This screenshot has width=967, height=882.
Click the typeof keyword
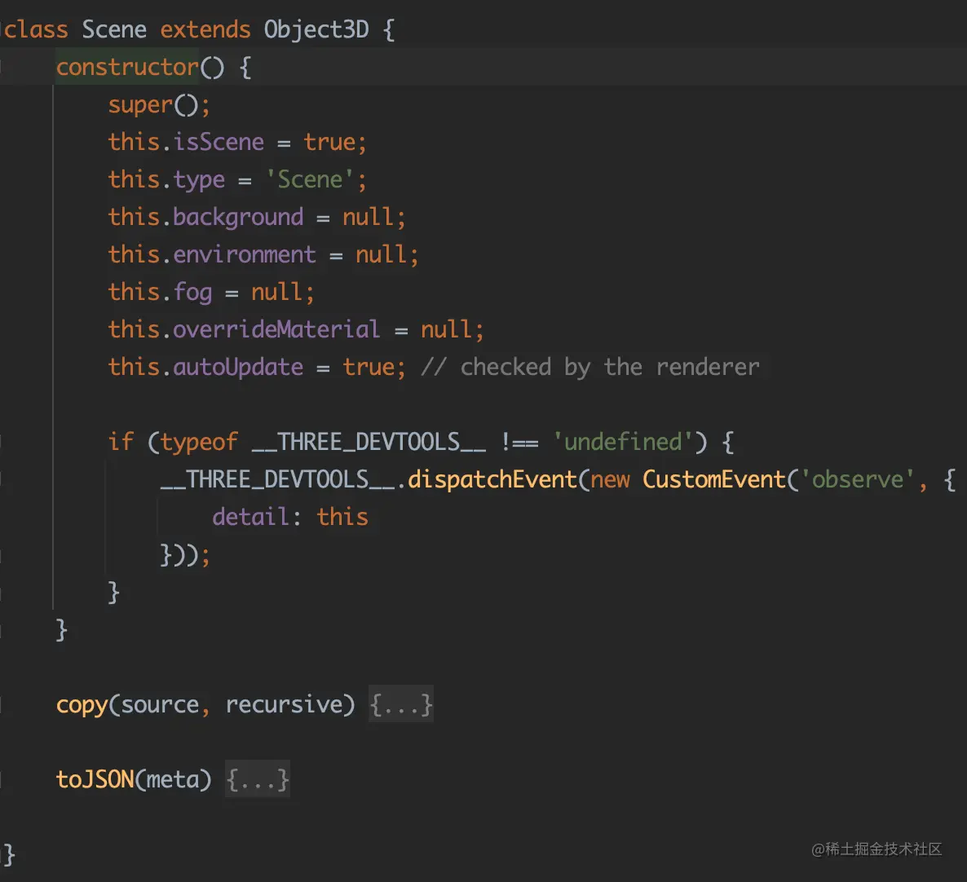click(x=199, y=443)
